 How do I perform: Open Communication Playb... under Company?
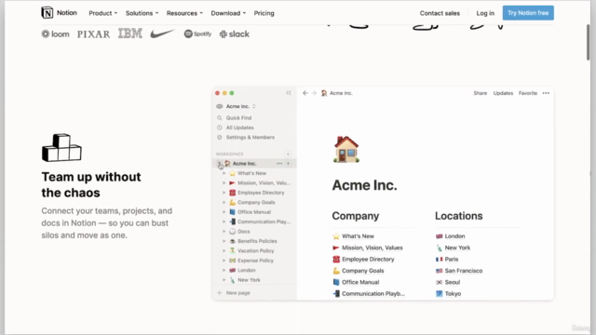pos(369,294)
